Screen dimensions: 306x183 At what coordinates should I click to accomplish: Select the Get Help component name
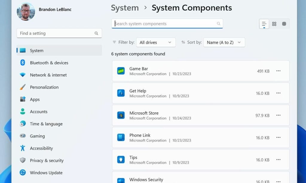click(x=137, y=91)
